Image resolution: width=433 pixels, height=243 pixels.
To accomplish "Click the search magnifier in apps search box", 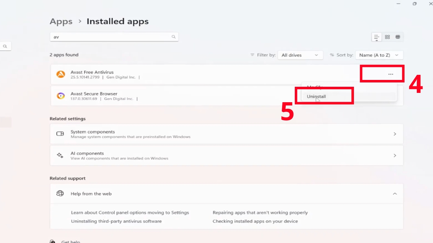I will pyautogui.click(x=174, y=37).
